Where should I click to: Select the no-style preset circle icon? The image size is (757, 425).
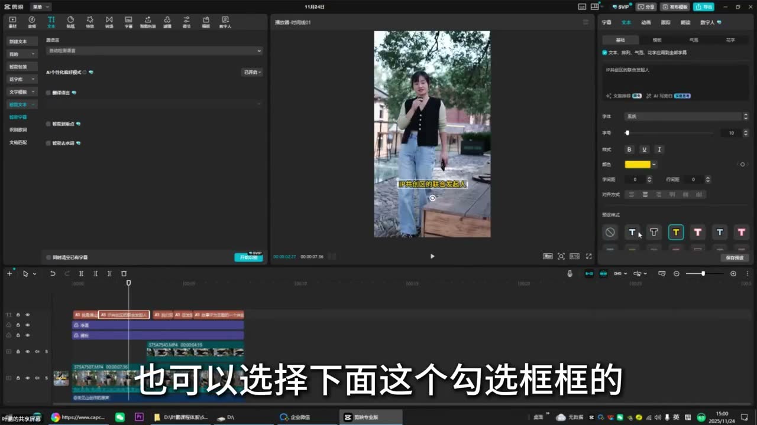click(610, 233)
